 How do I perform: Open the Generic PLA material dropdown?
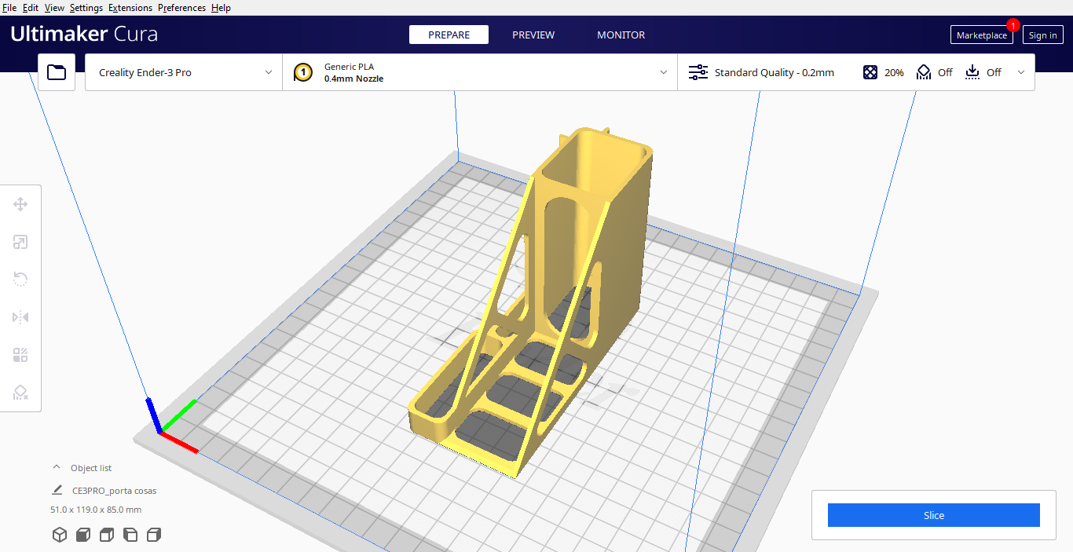[480, 72]
